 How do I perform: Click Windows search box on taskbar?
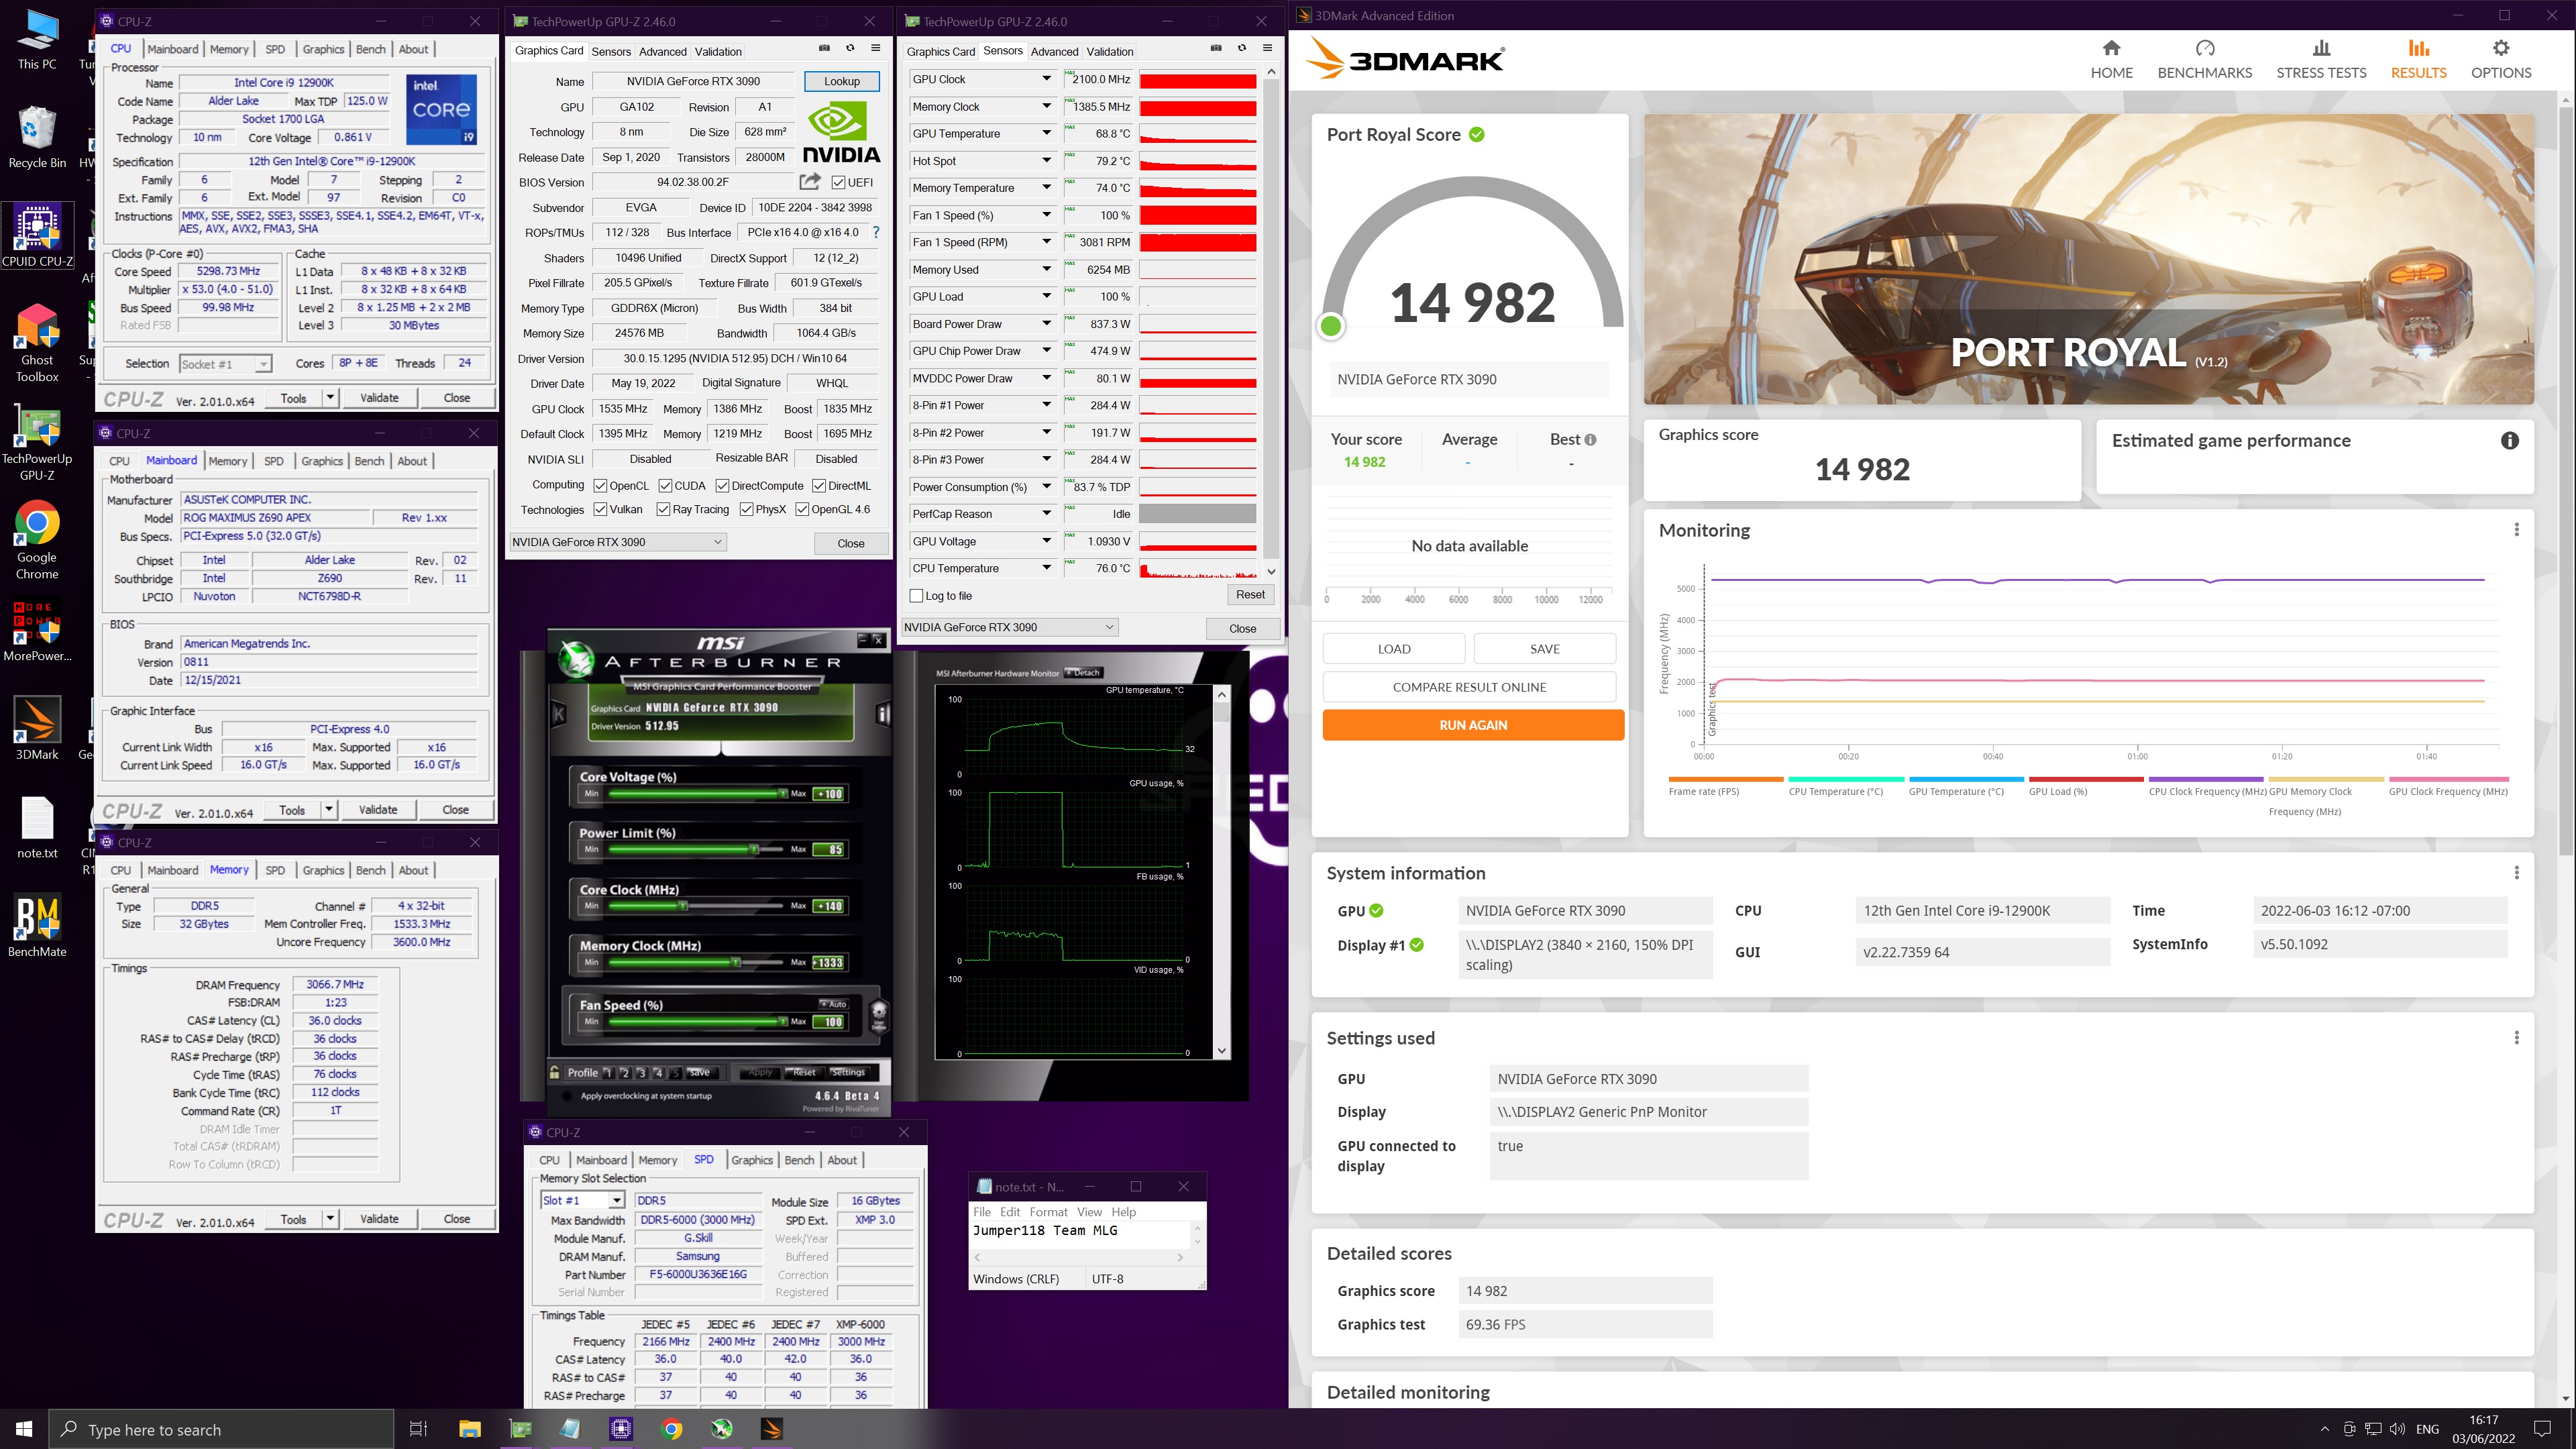[x=222, y=1429]
